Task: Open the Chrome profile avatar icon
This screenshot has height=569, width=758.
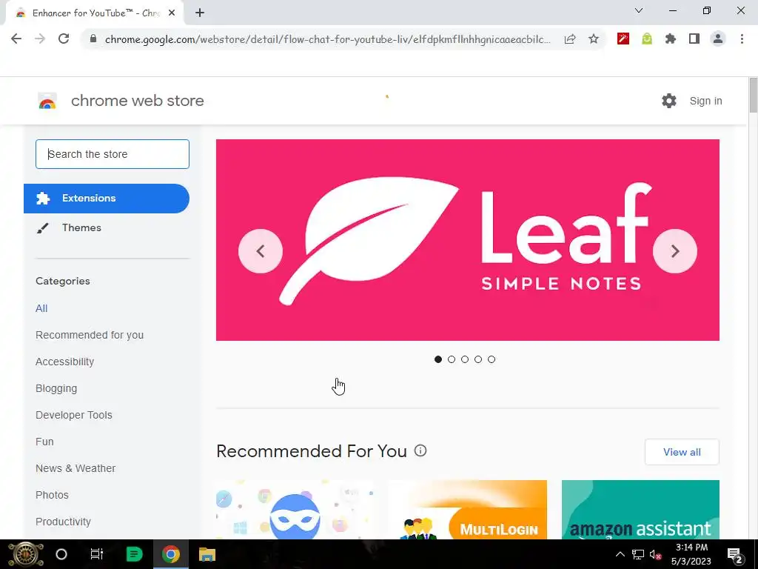Action: pyautogui.click(x=718, y=39)
